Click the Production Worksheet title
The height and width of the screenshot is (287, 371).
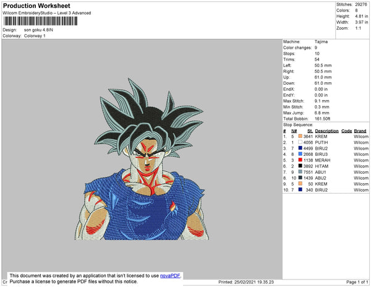[x=40, y=6]
